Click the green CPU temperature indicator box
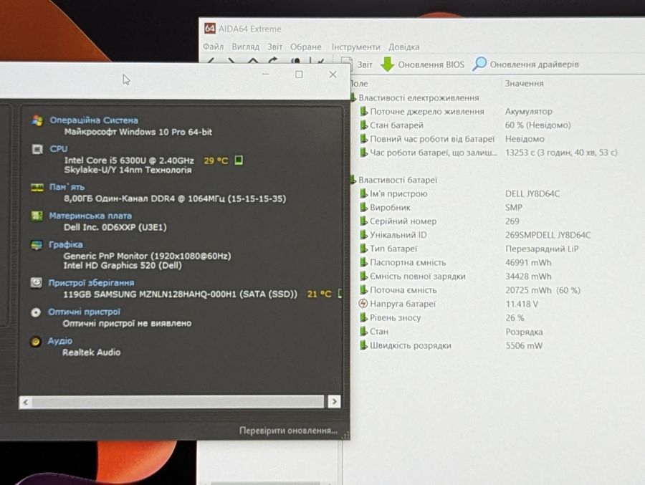Viewport: 645px width, 485px height. coord(239,160)
